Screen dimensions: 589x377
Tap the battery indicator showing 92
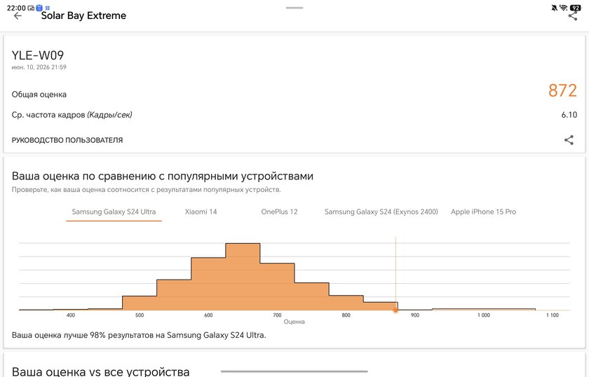[575, 8]
